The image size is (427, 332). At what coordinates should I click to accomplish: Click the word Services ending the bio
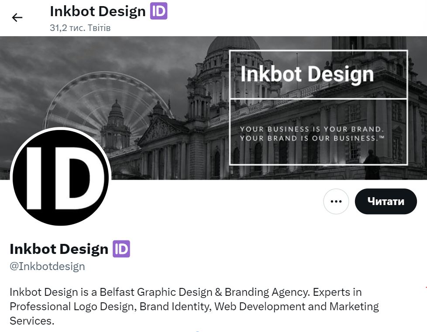pos(32,321)
